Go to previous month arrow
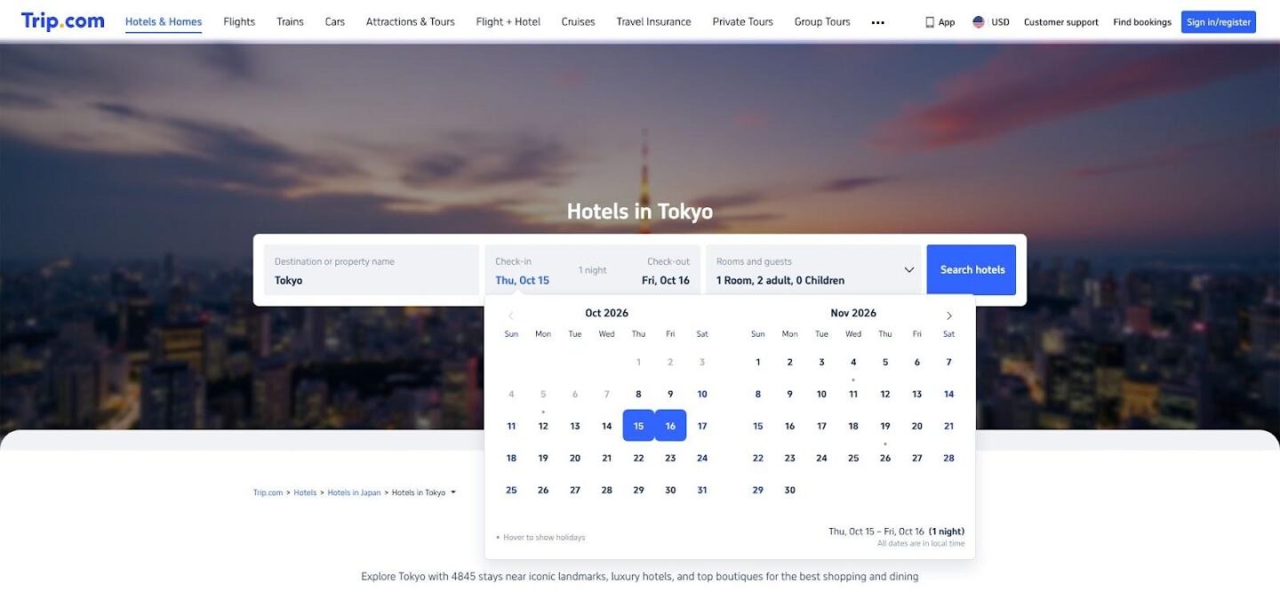 point(511,316)
